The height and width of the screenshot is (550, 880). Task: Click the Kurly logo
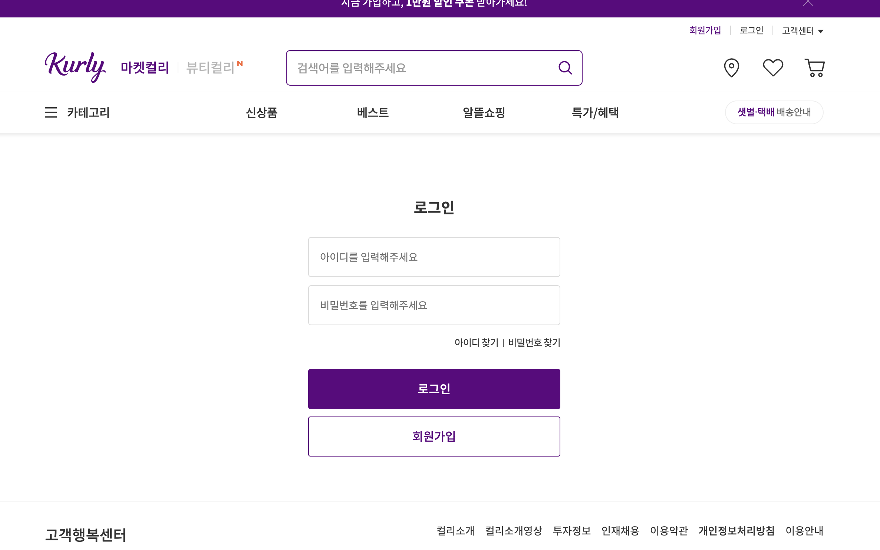[75, 67]
